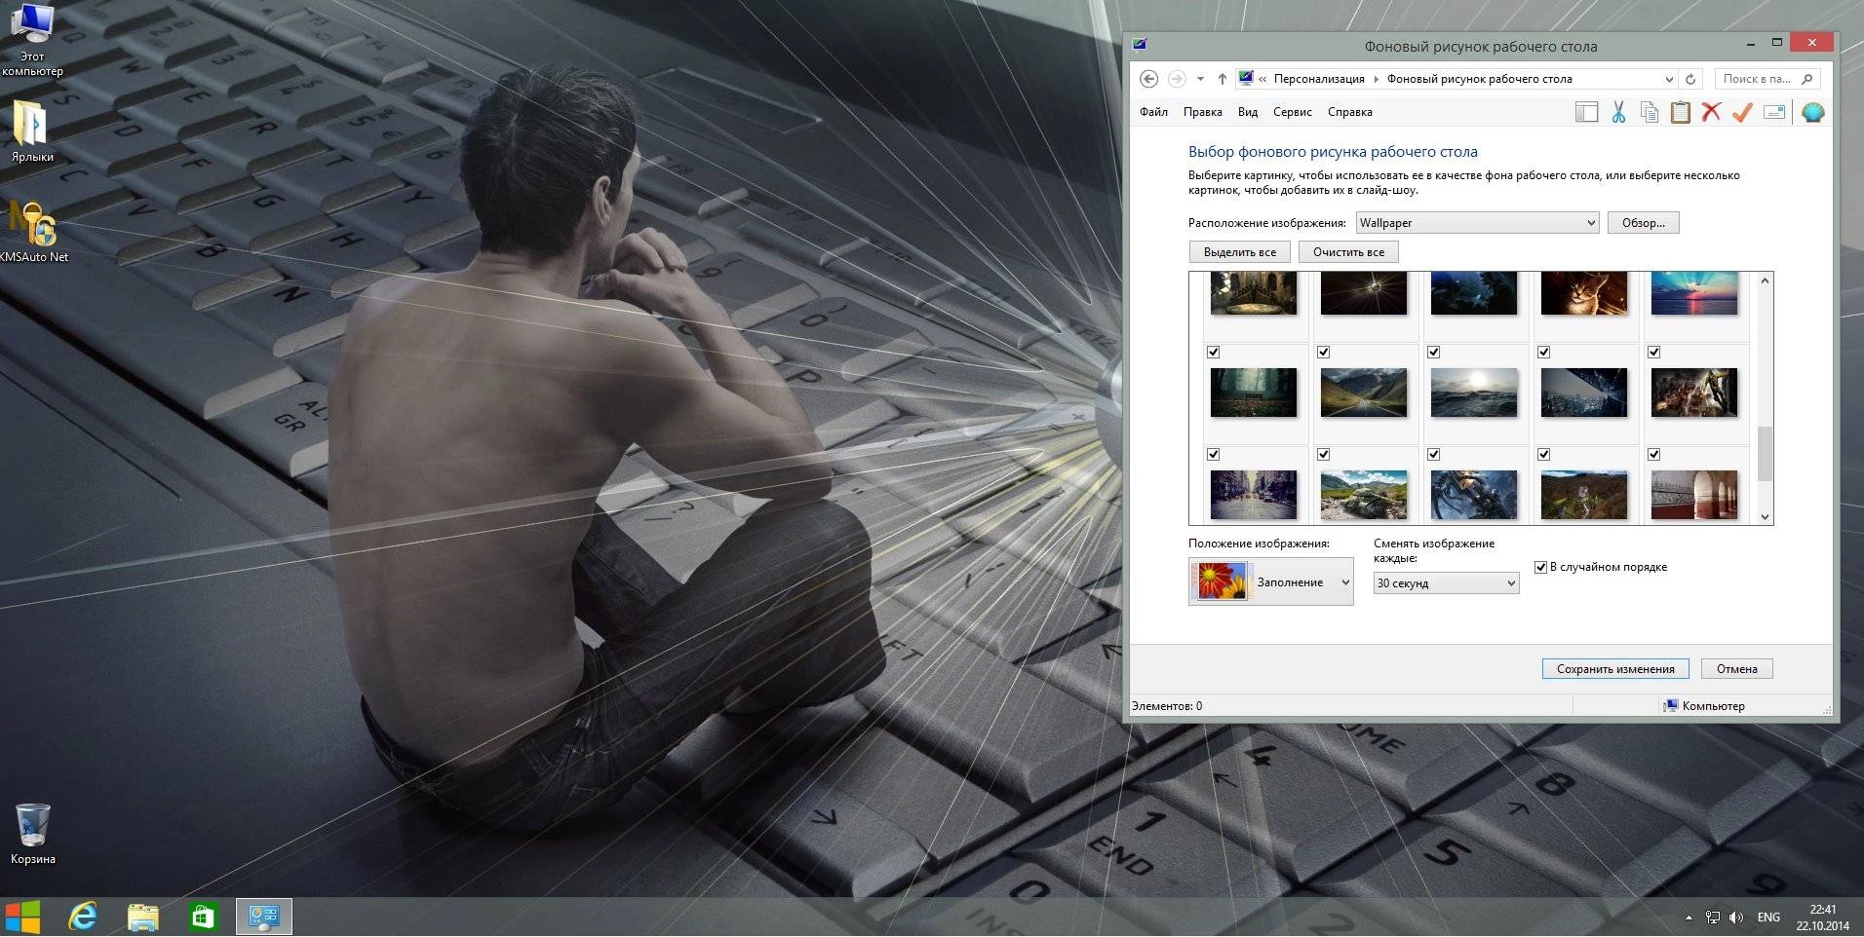Open recent locations arrow beside Forward
Screen dimensions: 1864x937
click(x=1200, y=79)
